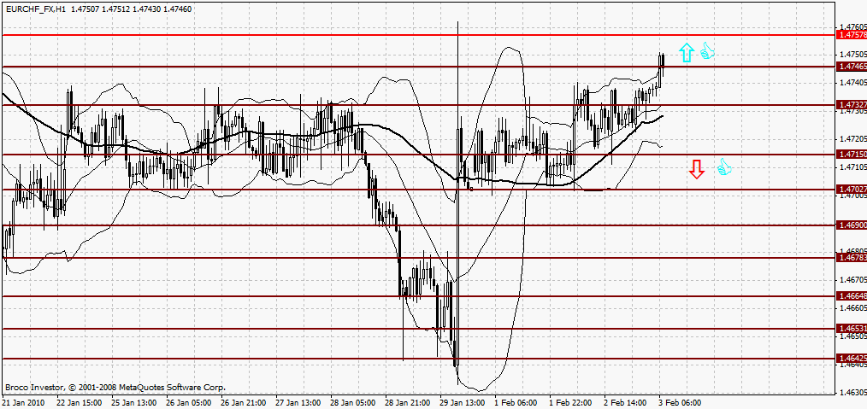Select the thumbs-up icon beside the up arrow
This screenshot has height=409, width=867.
(x=708, y=51)
